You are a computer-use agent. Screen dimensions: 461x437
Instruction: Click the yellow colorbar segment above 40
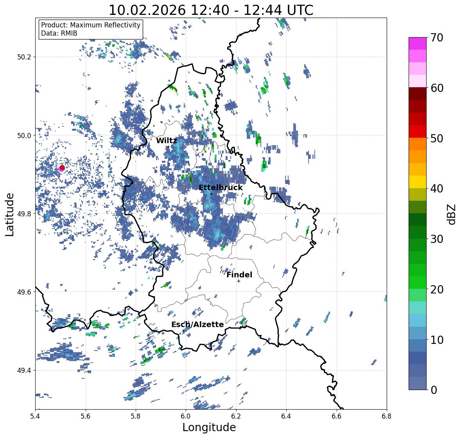click(x=418, y=182)
